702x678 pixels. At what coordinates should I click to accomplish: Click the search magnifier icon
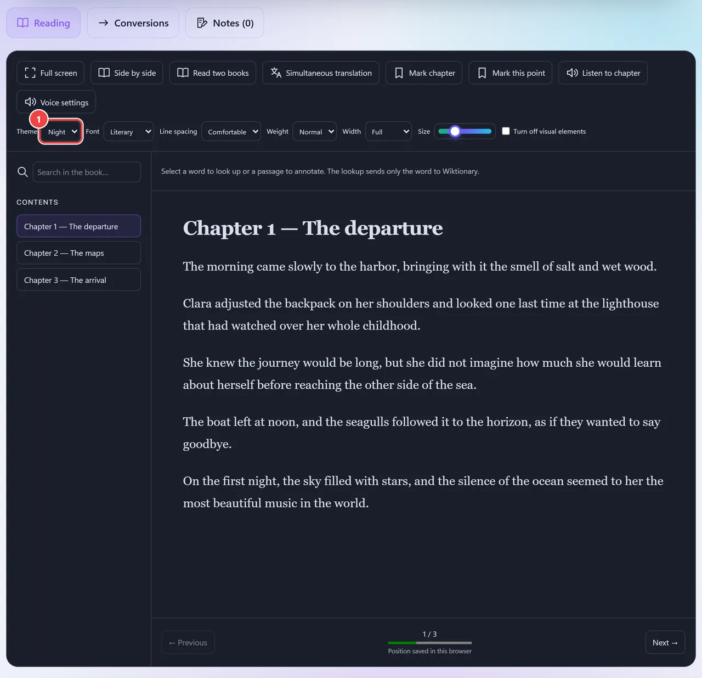[x=22, y=172]
